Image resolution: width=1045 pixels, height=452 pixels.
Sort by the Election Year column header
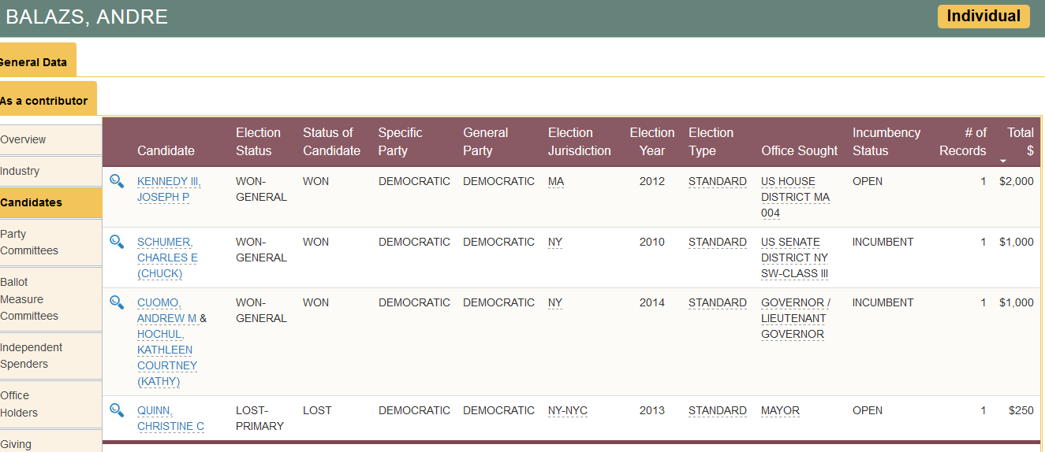pyautogui.click(x=651, y=142)
